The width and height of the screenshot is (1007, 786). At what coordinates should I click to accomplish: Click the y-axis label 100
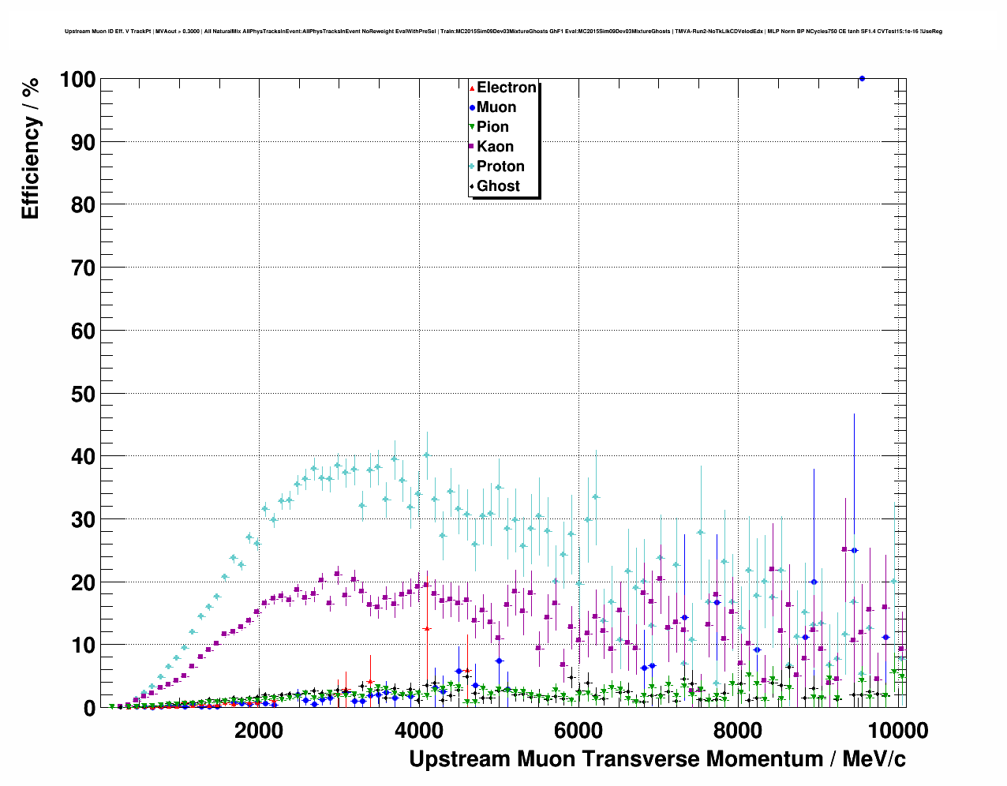point(77,79)
